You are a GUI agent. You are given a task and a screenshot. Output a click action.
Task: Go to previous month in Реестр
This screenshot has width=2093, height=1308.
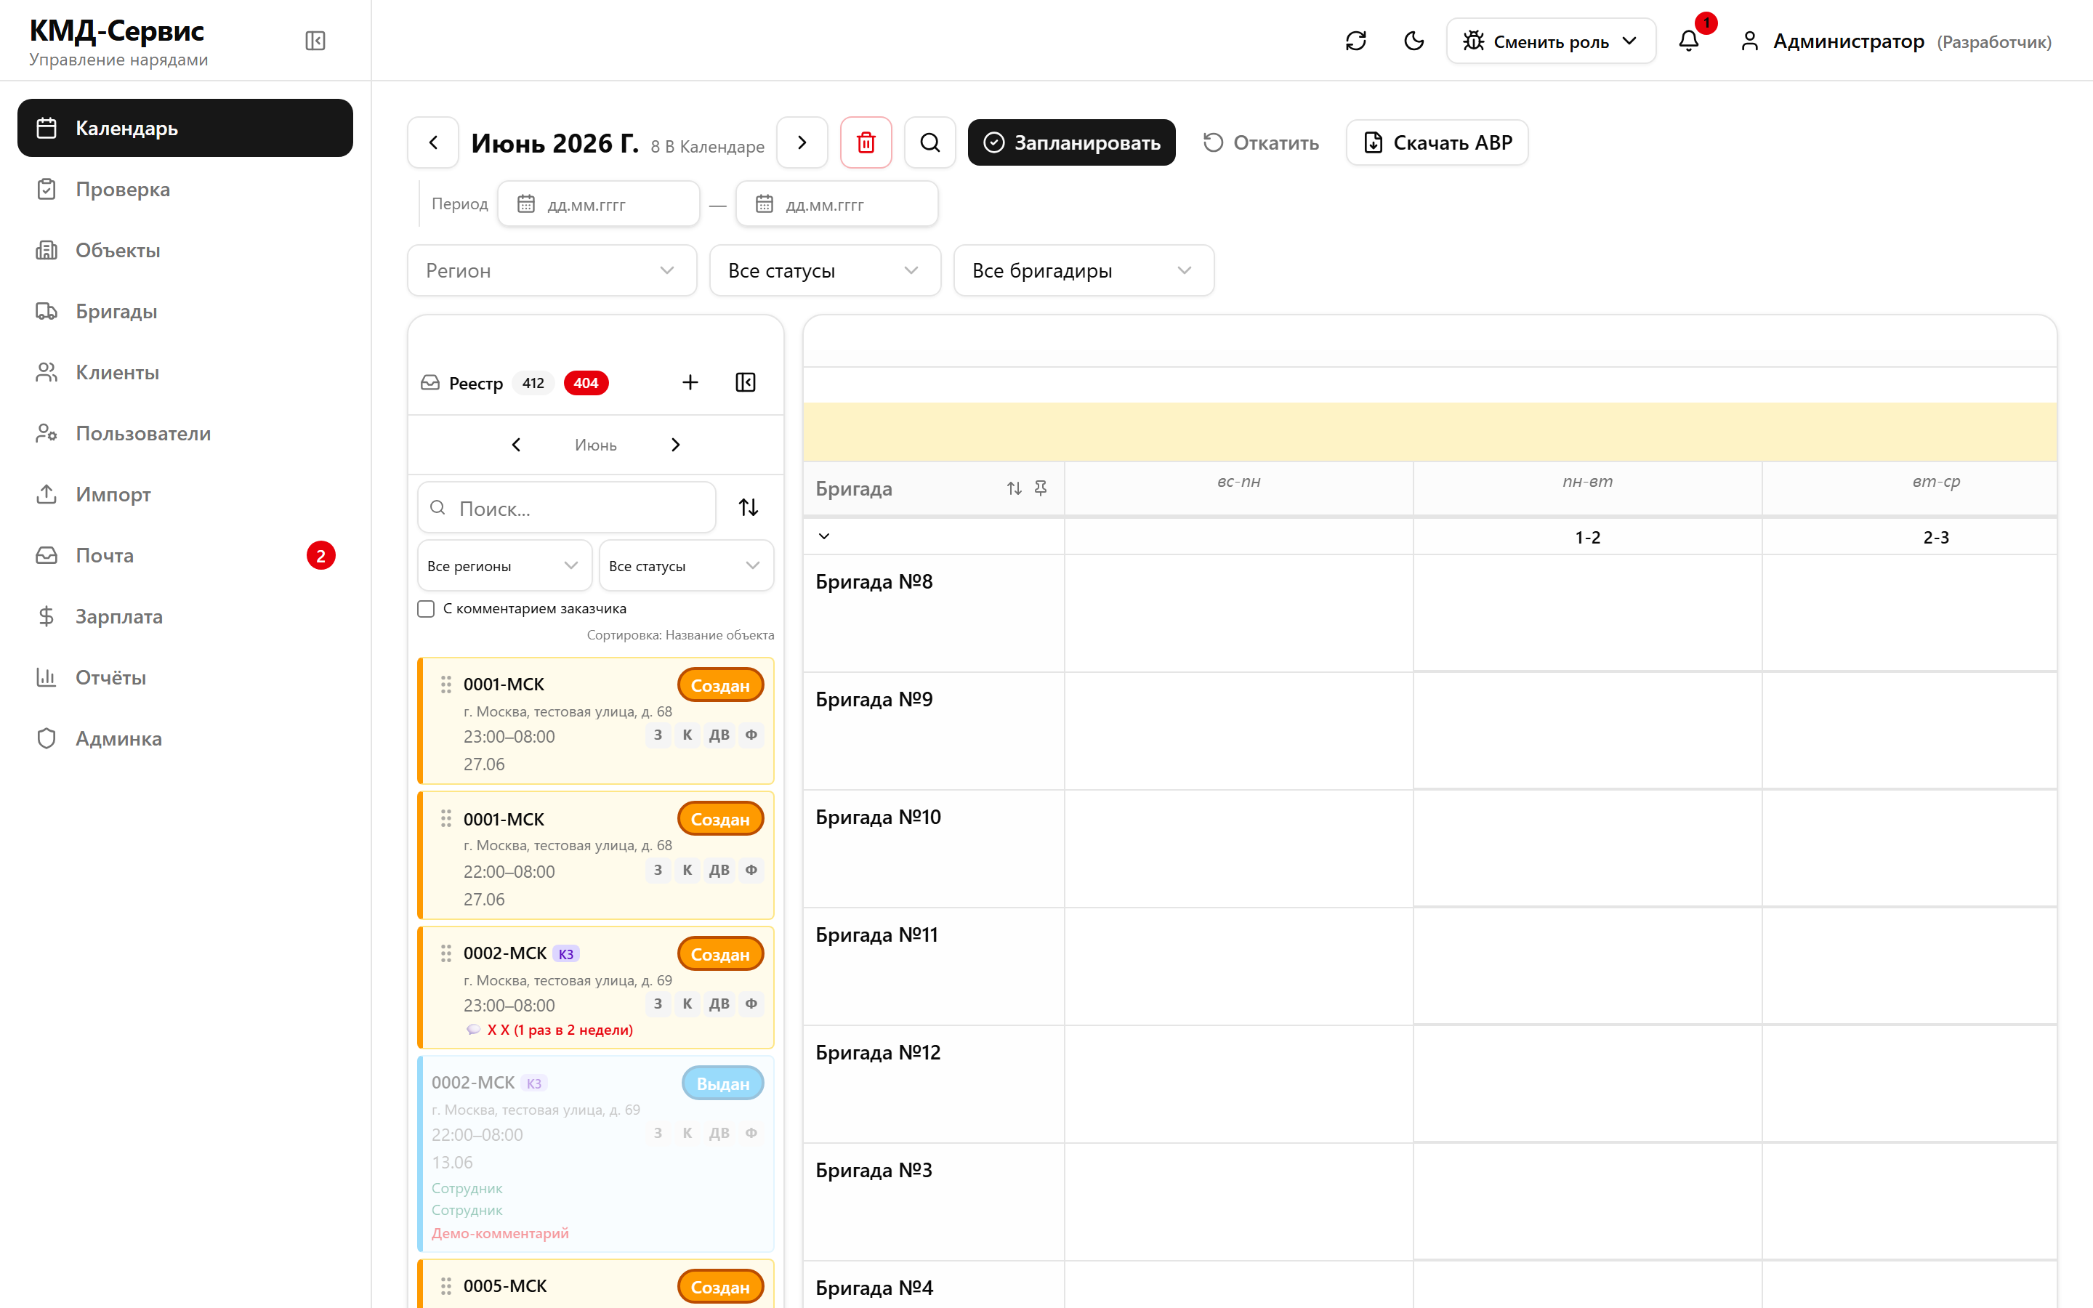click(516, 445)
